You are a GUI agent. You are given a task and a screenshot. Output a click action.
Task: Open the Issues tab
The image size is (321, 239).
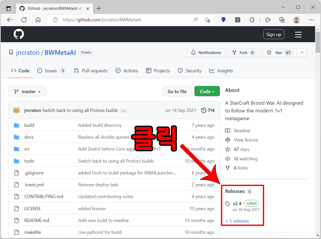pos(51,71)
